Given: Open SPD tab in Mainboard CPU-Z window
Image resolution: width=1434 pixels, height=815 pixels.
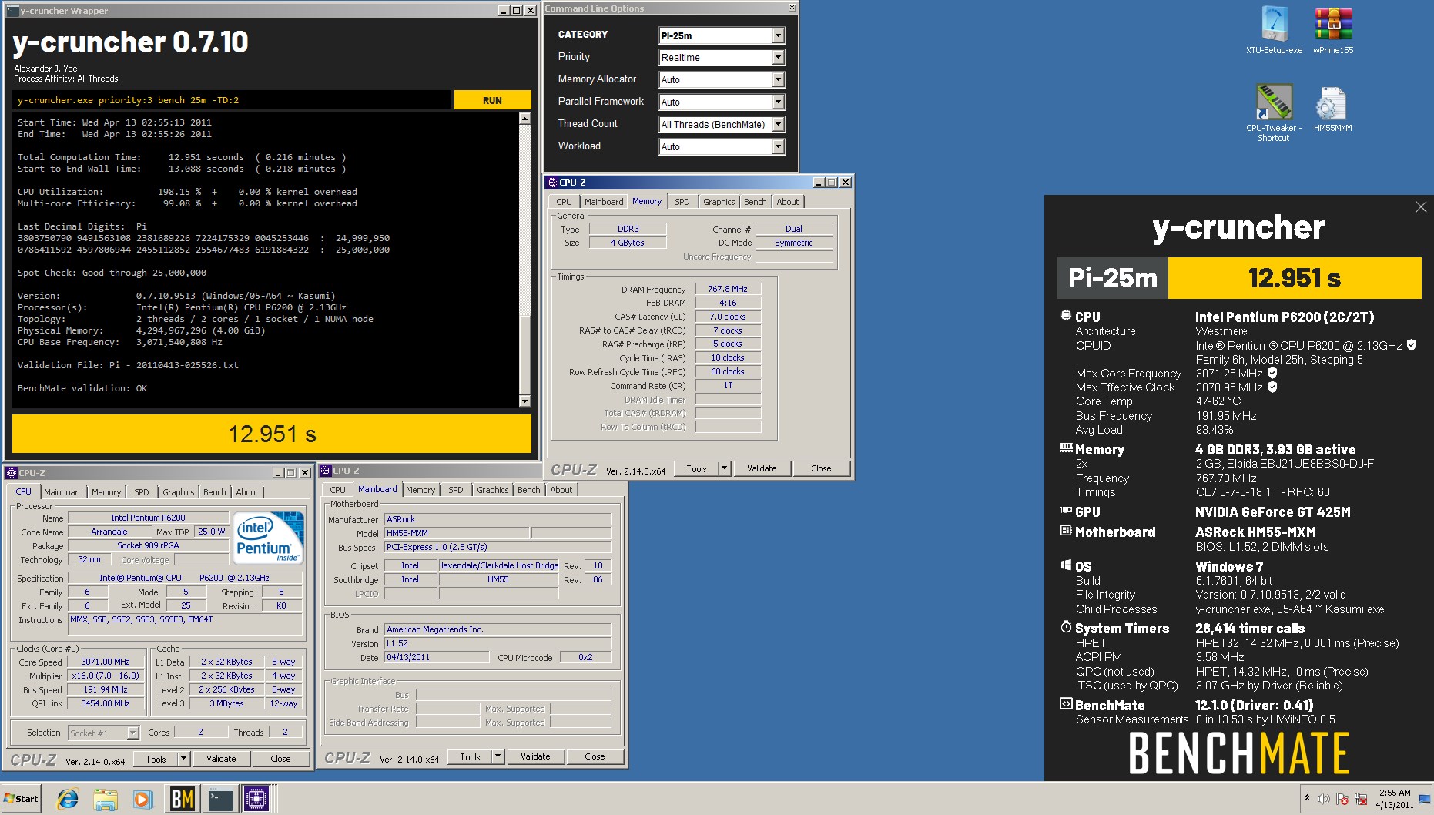Looking at the screenshot, I should (x=456, y=490).
